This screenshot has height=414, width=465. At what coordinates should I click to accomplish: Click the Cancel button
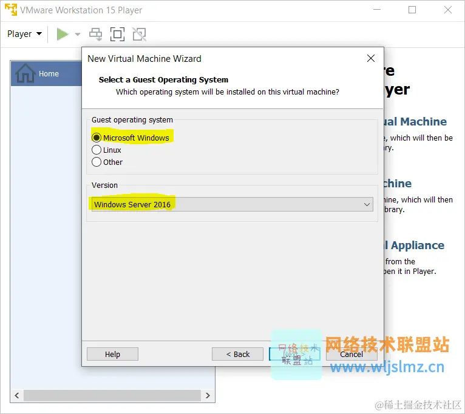point(351,354)
